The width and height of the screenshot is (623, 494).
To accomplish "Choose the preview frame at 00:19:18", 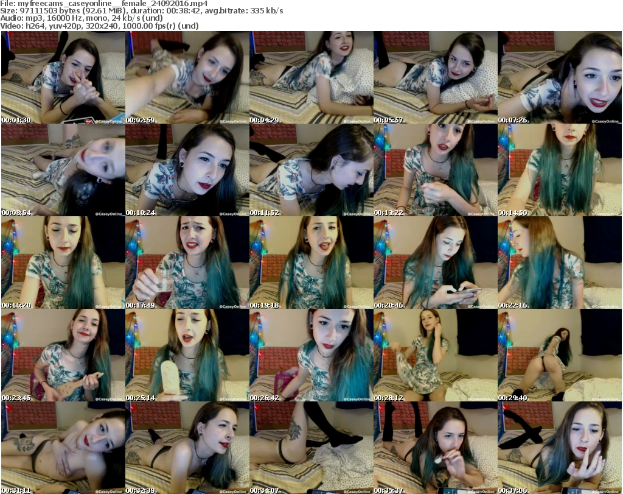I will pyautogui.click(x=311, y=263).
